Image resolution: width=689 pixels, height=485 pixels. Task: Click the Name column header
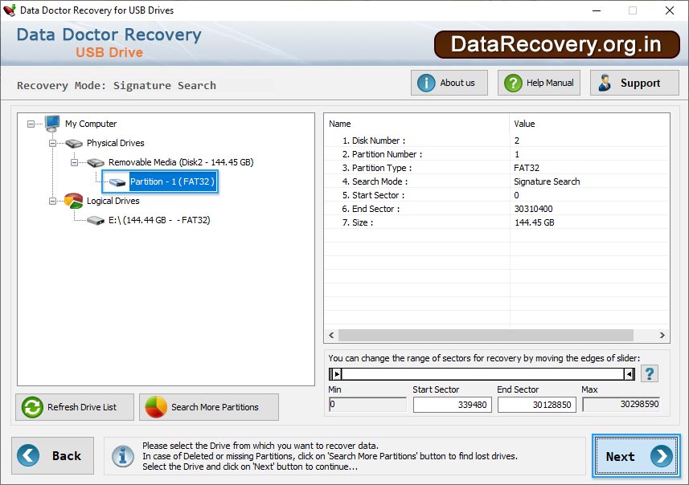pyautogui.click(x=416, y=124)
